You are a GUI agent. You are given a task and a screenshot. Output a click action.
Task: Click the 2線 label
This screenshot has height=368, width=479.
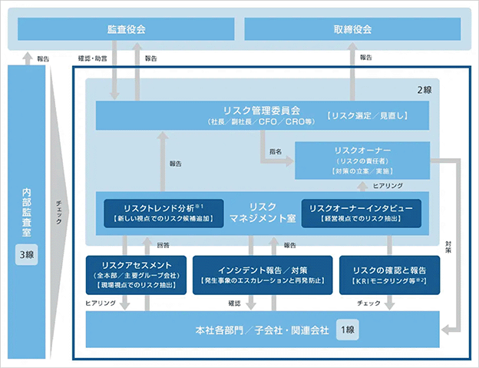(x=424, y=90)
